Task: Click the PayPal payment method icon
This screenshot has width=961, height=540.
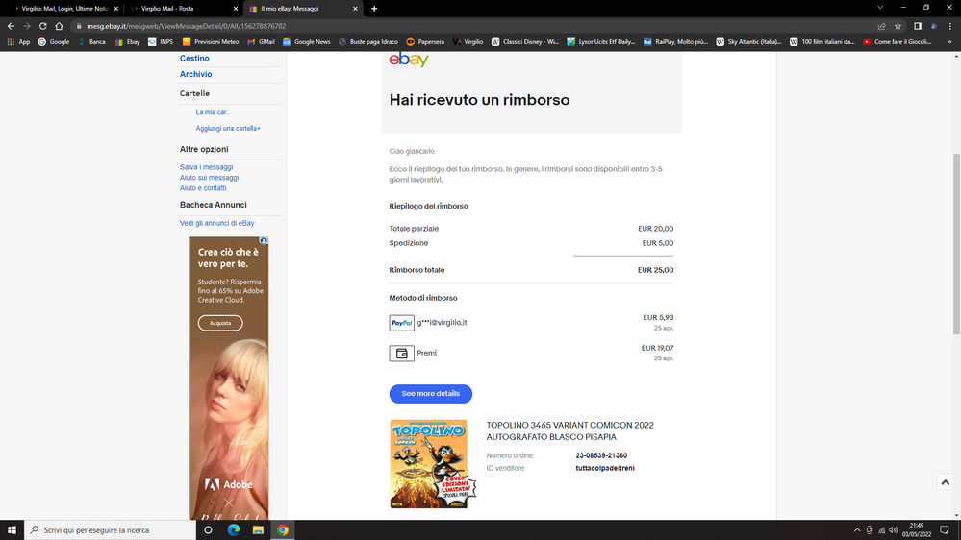Action: tap(401, 323)
